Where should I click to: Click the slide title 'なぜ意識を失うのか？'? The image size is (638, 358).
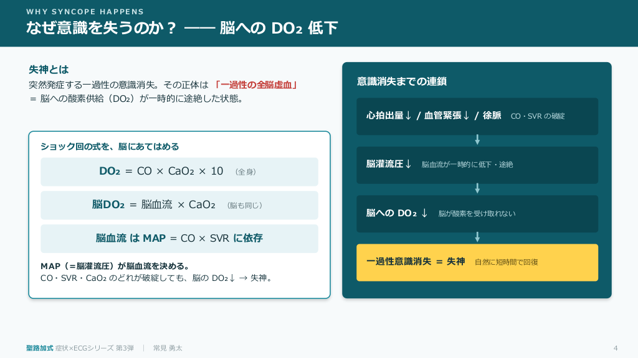(102, 28)
